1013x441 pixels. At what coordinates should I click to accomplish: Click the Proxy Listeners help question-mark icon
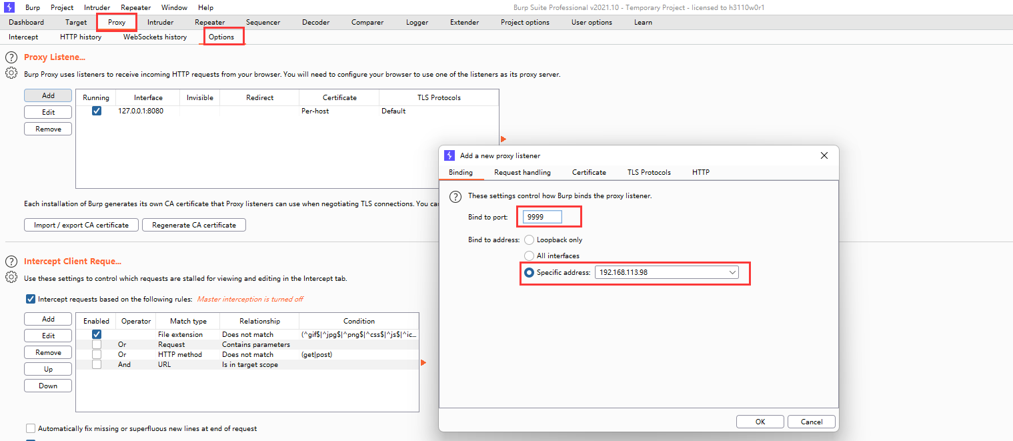coord(11,57)
